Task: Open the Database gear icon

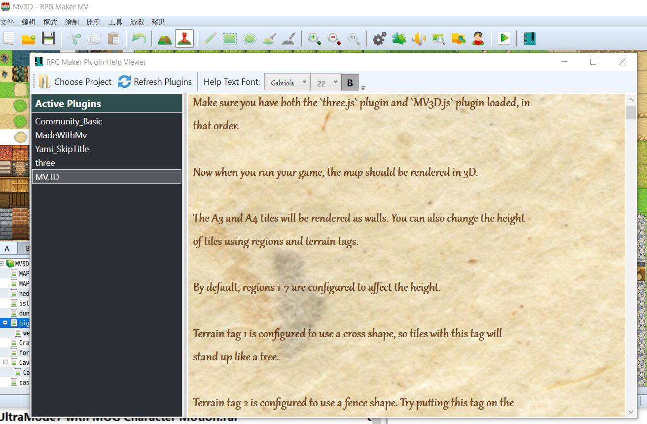Action: [x=379, y=39]
